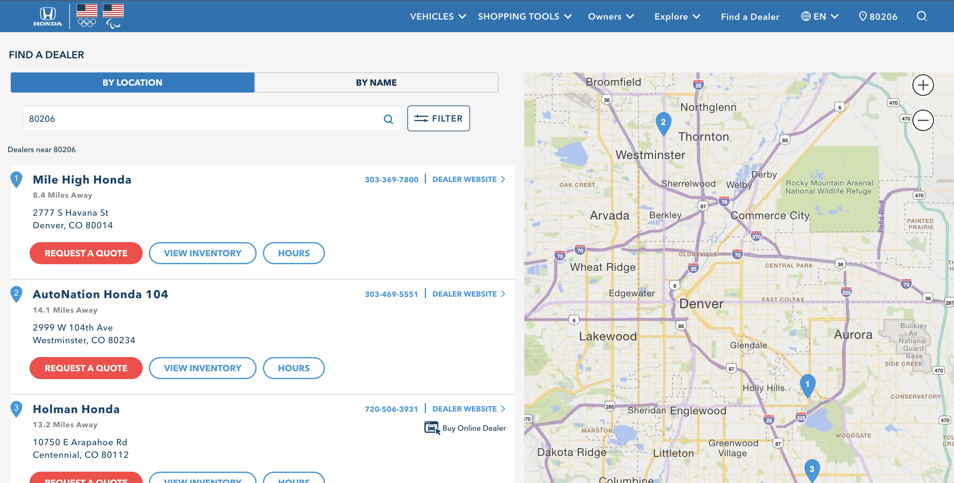Click the address 10750 E Arapahoe Rd
The height and width of the screenshot is (483, 954).
(x=80, y=442)
